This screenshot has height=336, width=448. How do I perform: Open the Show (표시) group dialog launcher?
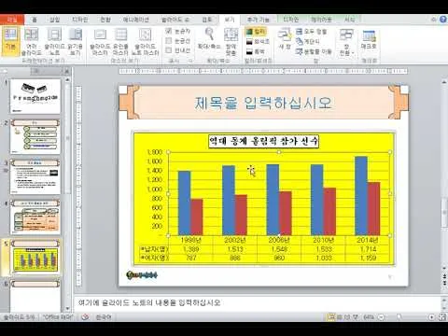[x=190, y=61]
